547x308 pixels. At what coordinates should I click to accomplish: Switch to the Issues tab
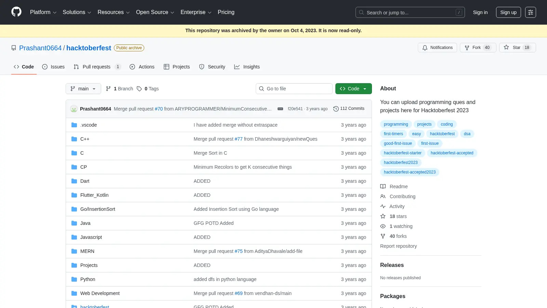pos(53,67)
